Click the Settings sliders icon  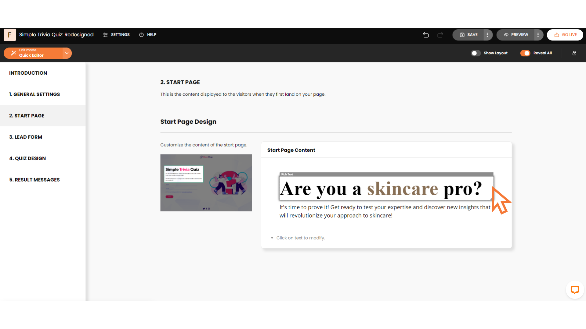pyautogui.click(x=105, y=35)
